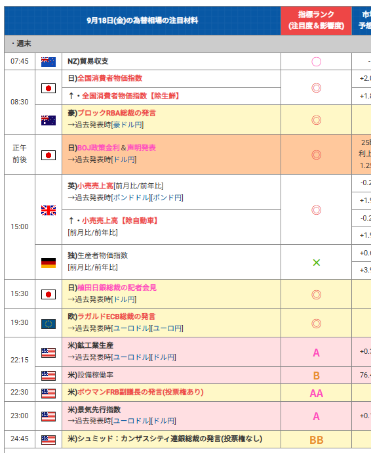The image size is (371, 453).
Task: Open ドル円 link under 植田日銀総裁の記者会見
Action: tap(123, 299)
